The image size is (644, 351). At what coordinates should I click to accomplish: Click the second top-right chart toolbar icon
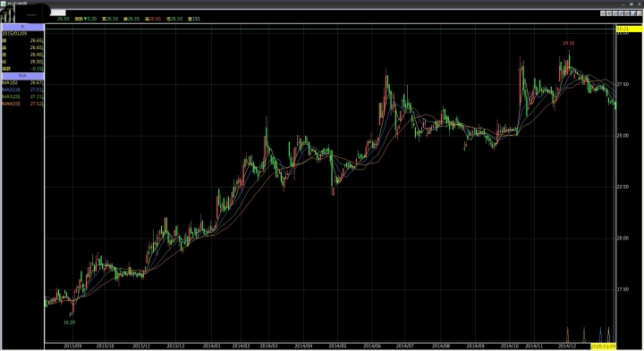609,13
